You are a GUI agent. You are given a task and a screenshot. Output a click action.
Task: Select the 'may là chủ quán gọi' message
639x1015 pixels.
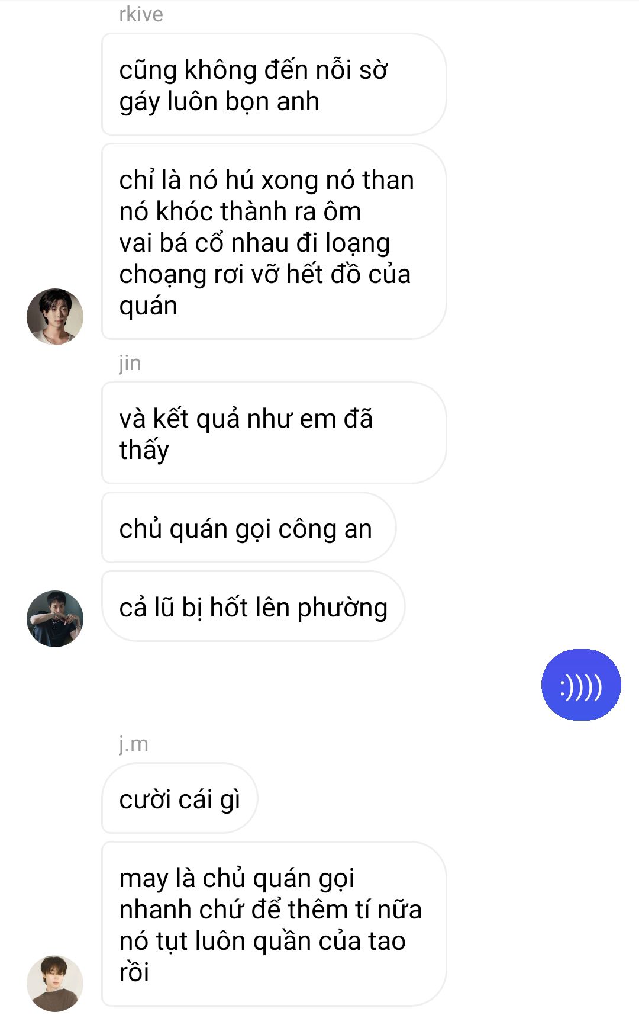[273, 924]
